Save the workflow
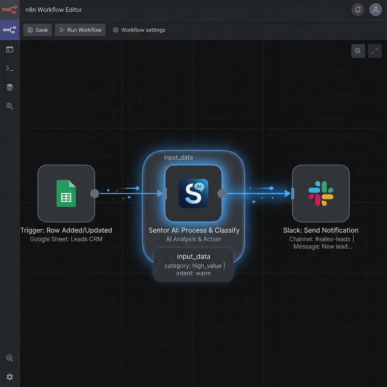The width and height of the screenshot is (387, 387). tap(37, 30)
